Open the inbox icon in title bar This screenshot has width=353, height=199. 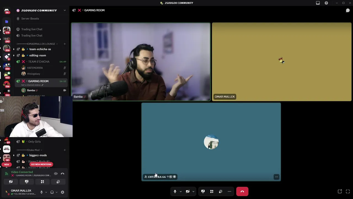coord(318,3)
